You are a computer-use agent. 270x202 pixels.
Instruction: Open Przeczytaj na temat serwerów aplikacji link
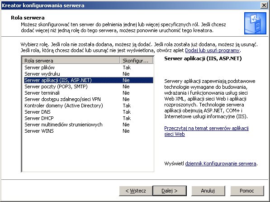coord(206,131)
